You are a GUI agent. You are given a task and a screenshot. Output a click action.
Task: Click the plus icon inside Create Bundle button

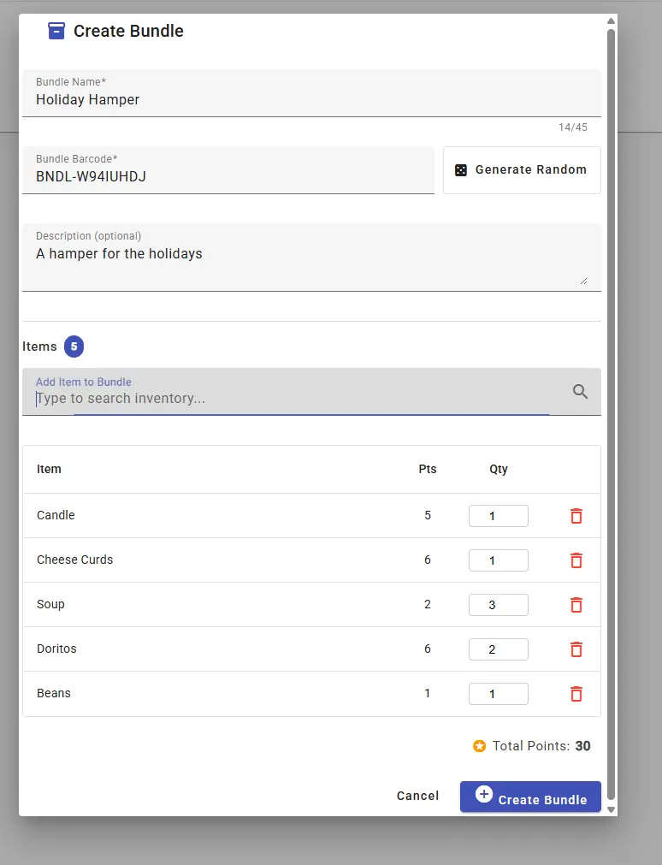point(484,797)
